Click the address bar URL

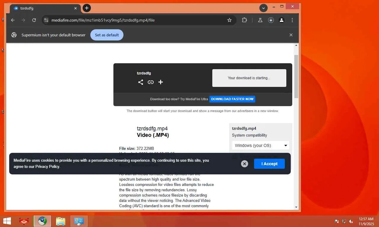[103, 20]
